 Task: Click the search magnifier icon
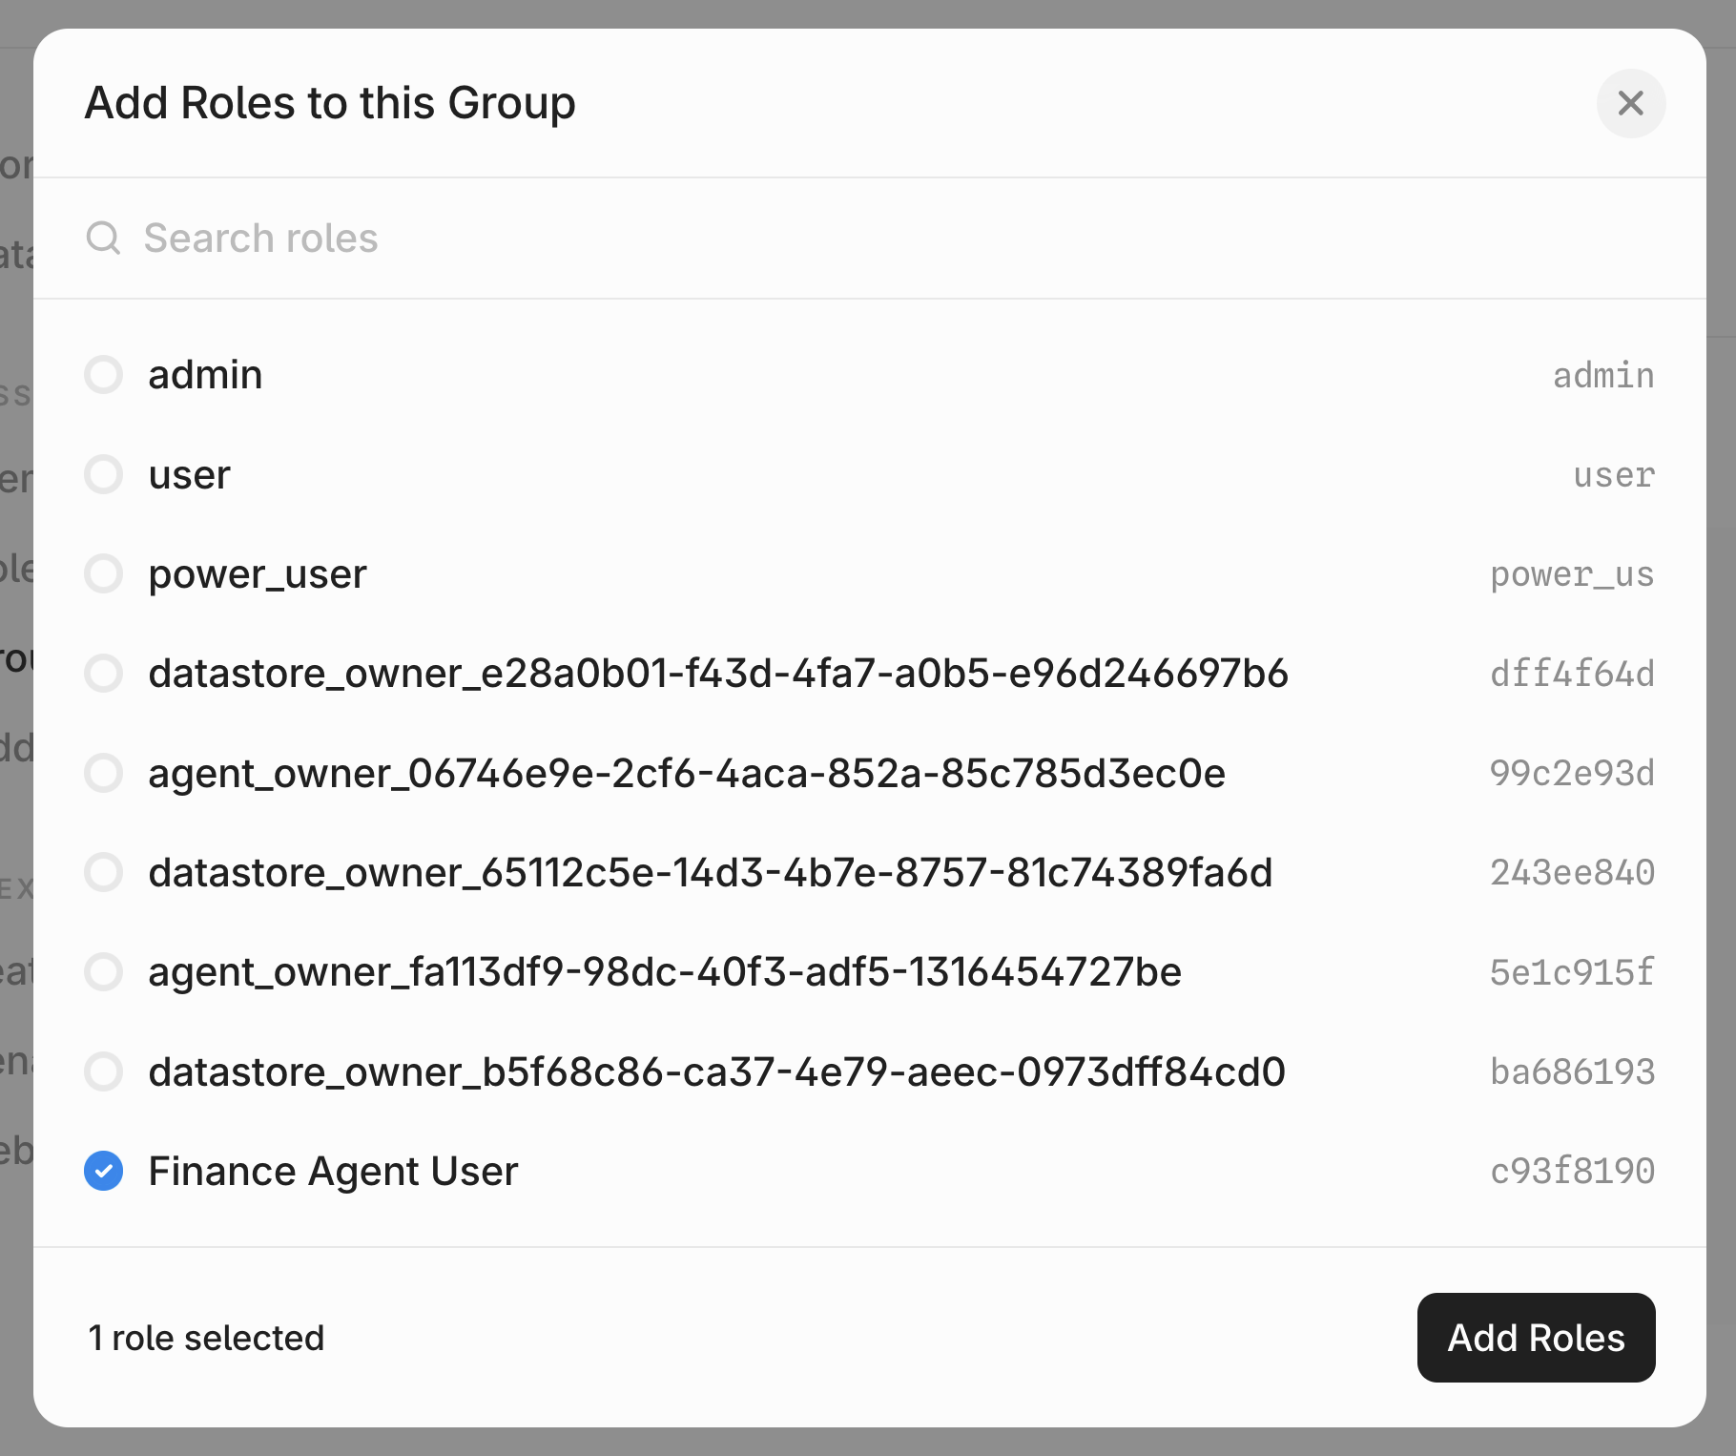(103, 238)
